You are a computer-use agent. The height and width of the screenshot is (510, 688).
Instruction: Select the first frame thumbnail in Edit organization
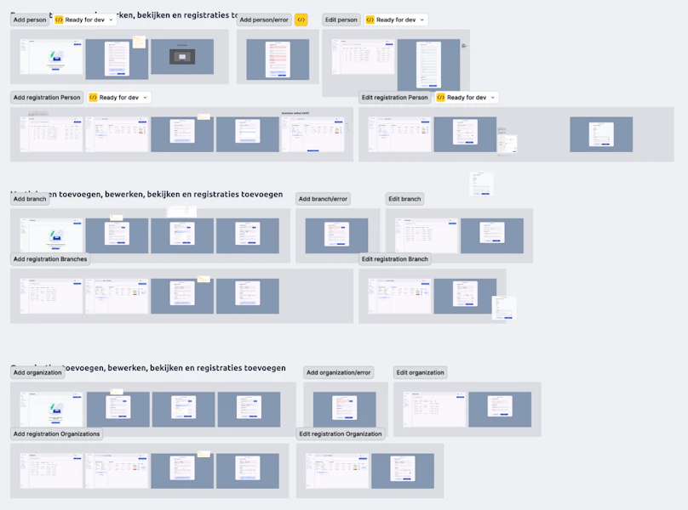pos(434,409)
